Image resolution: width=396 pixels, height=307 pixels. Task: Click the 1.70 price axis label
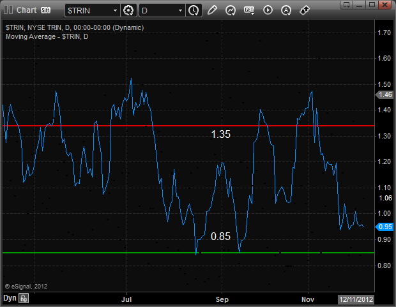pyautogui.click(x=384, y=33)
